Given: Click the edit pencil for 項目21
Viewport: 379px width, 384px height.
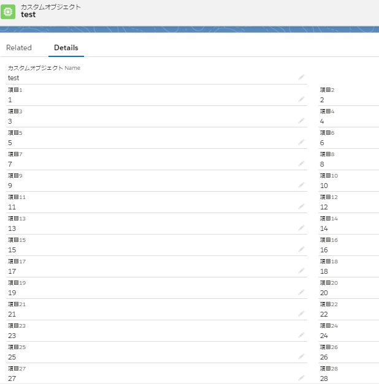Looking at the screenshot, I should [301, 314].
